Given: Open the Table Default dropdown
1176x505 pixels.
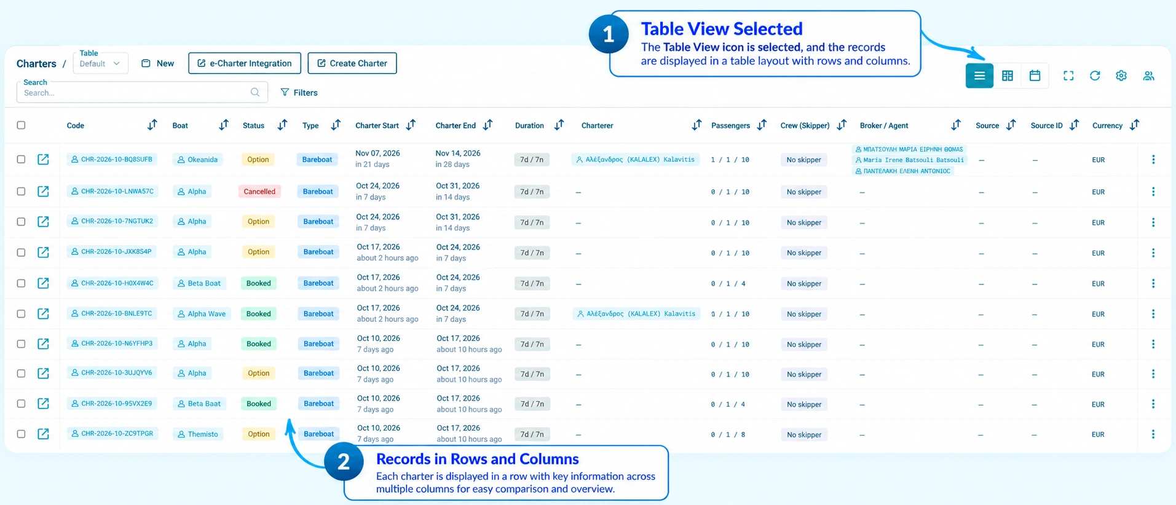Looking at the screenshot, I should tap(100, 63).
